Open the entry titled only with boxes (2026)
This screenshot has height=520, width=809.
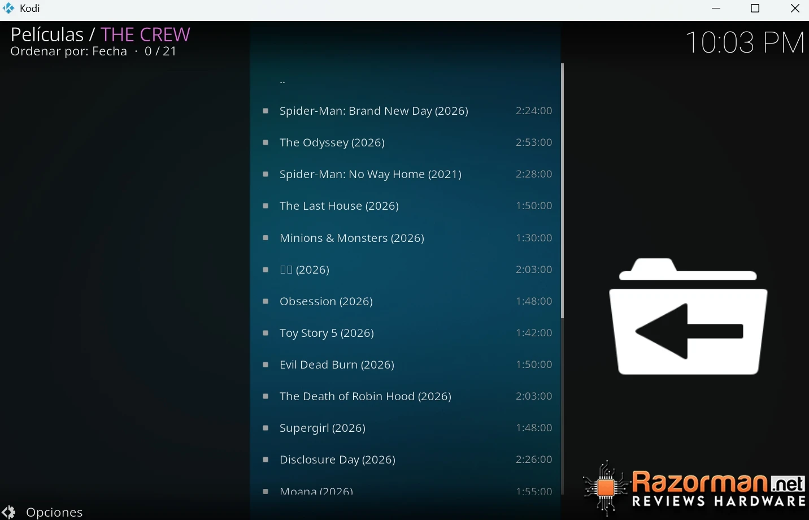click(x=406, y=270)
